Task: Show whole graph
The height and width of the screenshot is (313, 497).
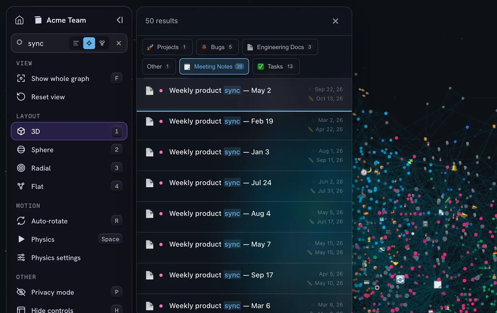Action: tap(69, 79)
